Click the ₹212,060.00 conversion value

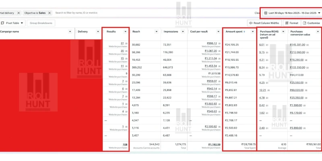point(297,52)
